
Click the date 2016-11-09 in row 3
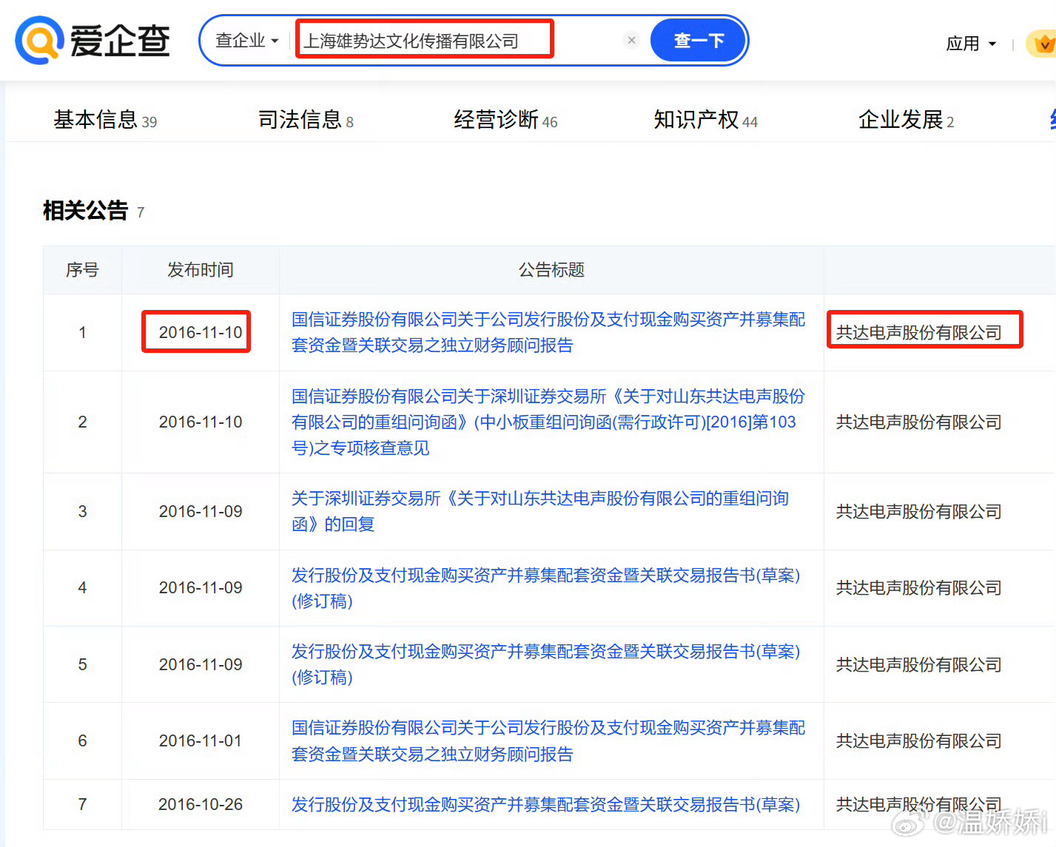[201, 511]
